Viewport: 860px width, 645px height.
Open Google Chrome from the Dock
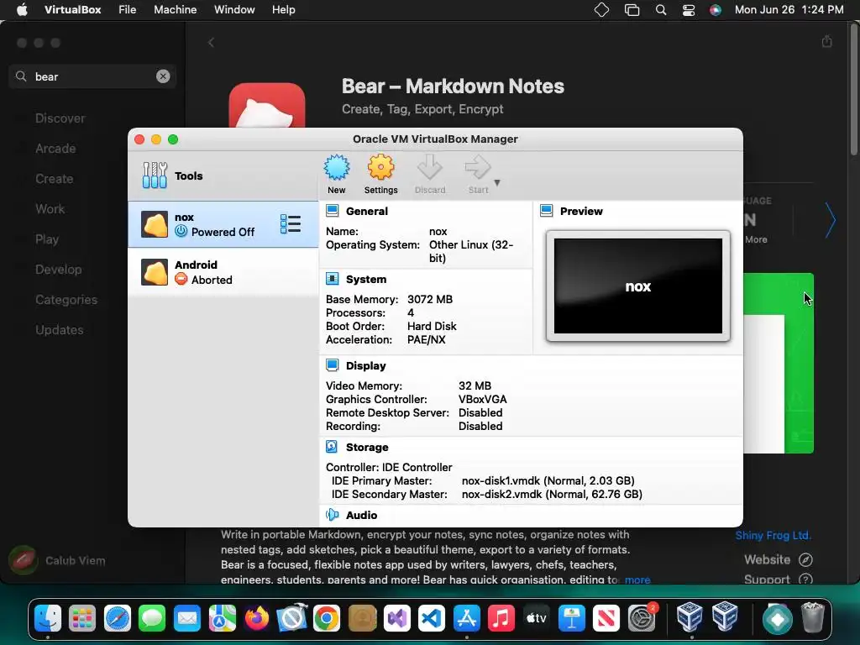(x=327, y=619)
